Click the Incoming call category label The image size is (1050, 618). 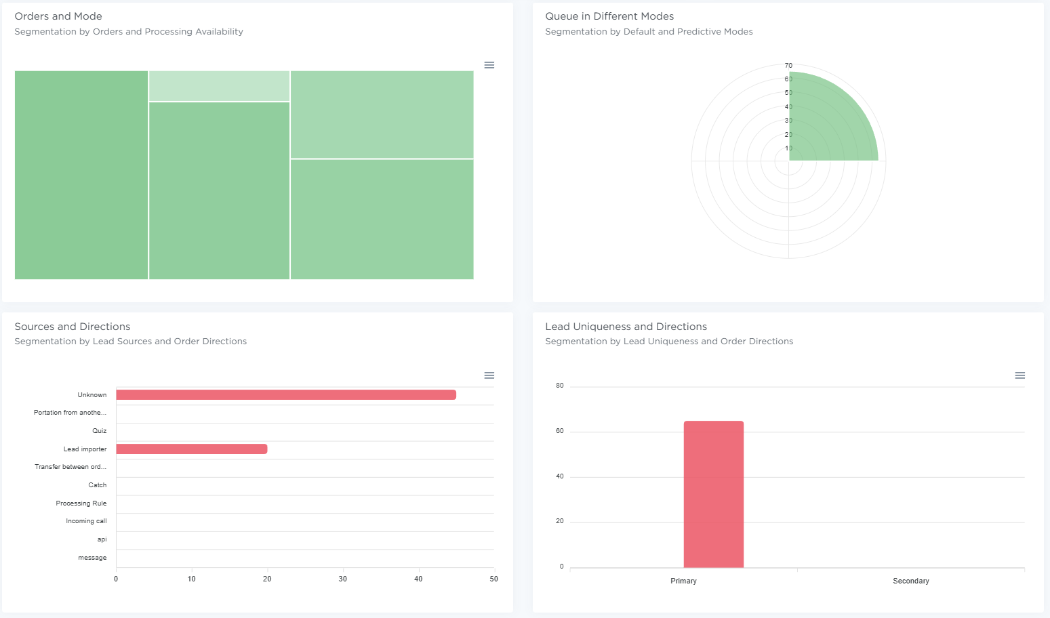point(86,521)
